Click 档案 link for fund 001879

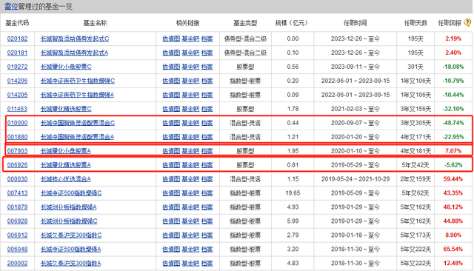tap(207, 207)
